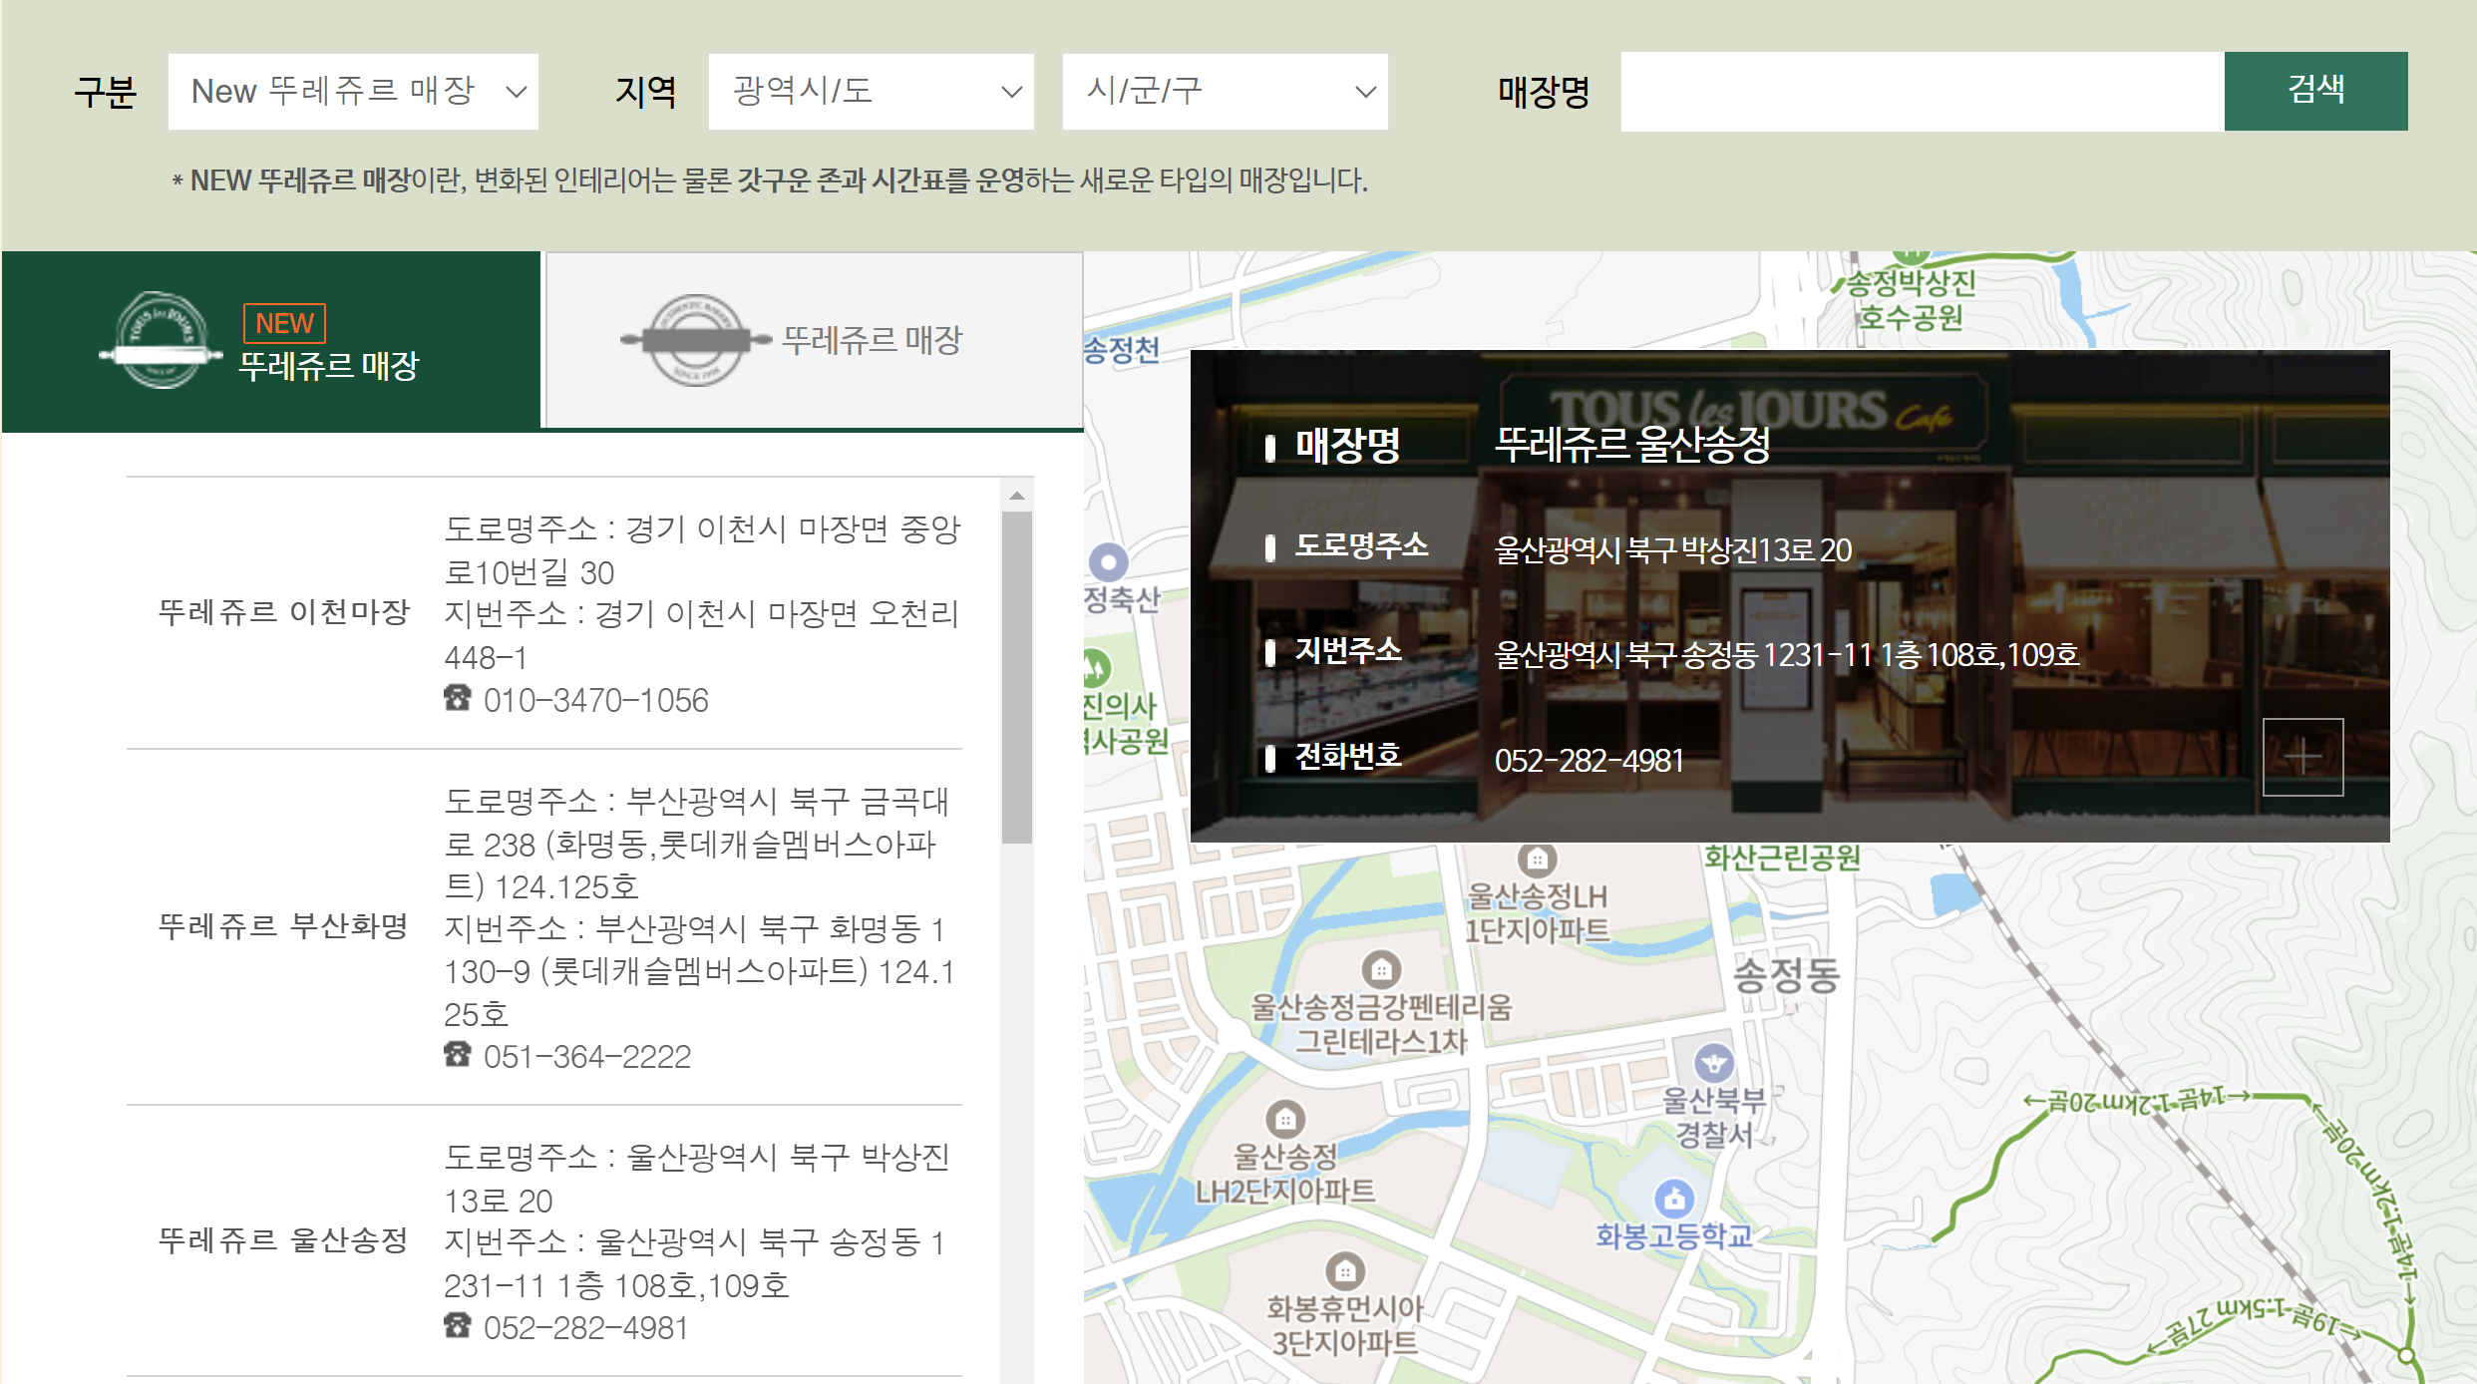Open the 구분 store type dropdown
Screen dimensions: 2477x1384
click(x=353, y=92)
